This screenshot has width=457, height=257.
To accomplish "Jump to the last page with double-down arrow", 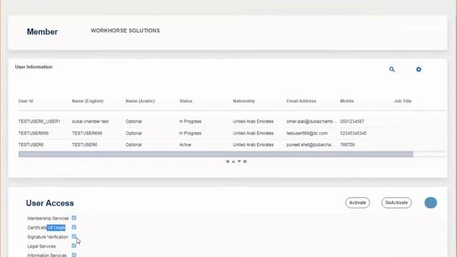I will click(x=245, y=161).
